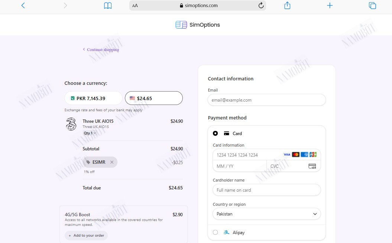The width and height of the screenshot is (392, 243).
Task: Click the Three UK network logo
Action: point(71,124)
